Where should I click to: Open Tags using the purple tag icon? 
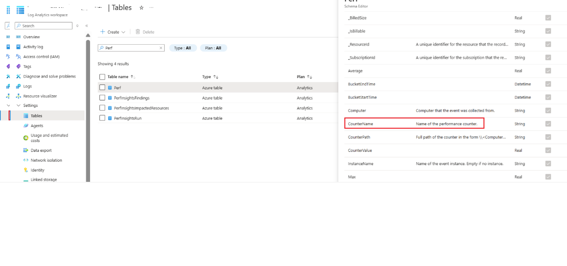pyautogui.click(x=18, y=66)
